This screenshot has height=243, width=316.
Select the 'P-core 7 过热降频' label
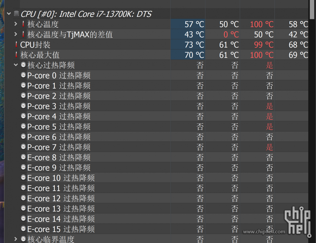click(x=59, y=147)
